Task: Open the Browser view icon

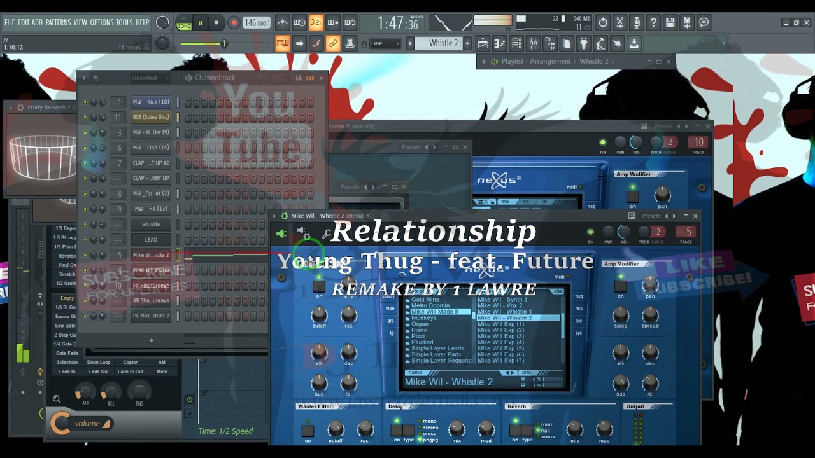Action: coord(550,43)
